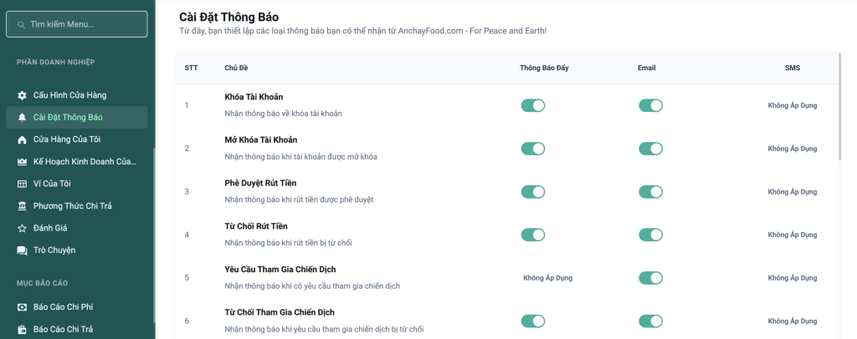Click the Search Menu input field
The height and width of the screenshot is (339, 857).
77,24
